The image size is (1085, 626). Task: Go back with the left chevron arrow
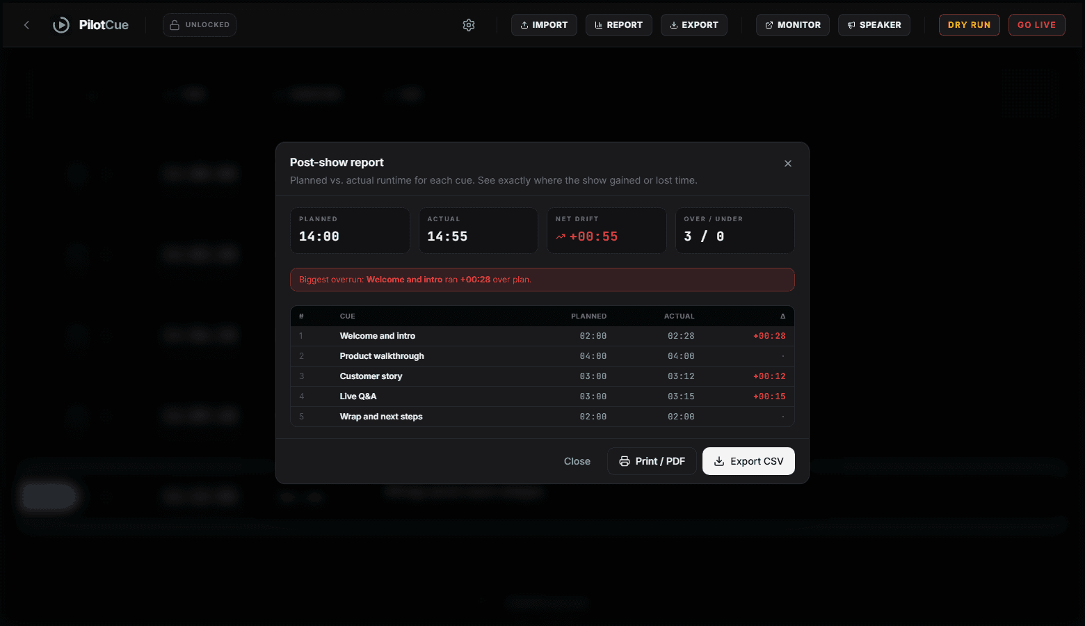click(x=26, y=25)
